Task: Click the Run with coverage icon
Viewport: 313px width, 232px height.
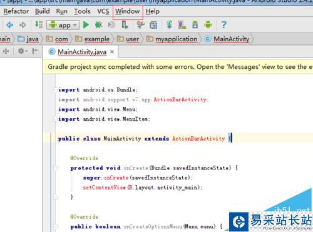Action: (x=111, y=25)
